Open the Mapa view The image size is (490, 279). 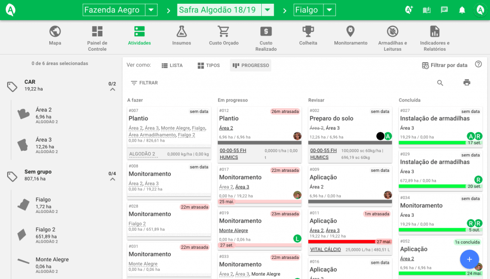(55, 36)
